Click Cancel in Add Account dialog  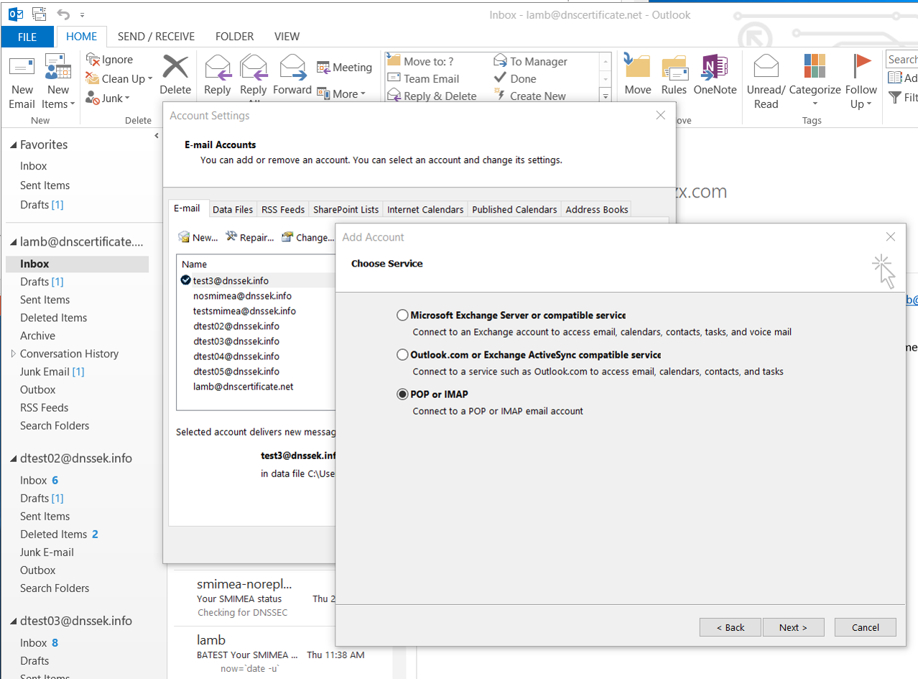coord(866,627)
